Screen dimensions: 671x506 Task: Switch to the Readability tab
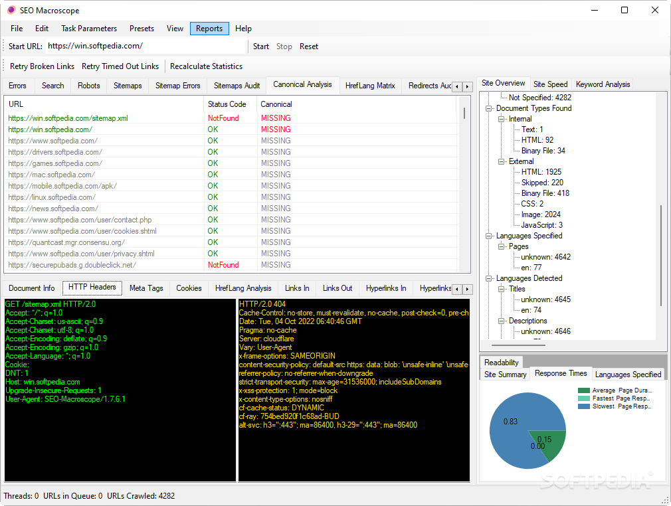point(501,363)
